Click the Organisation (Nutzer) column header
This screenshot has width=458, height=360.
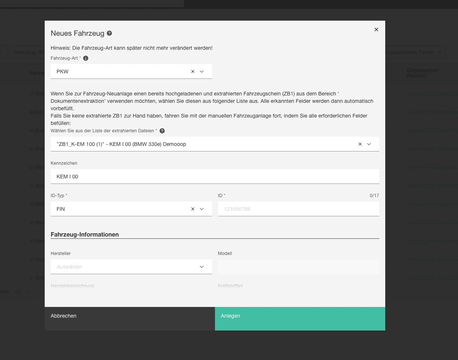[x=423, y=73]
